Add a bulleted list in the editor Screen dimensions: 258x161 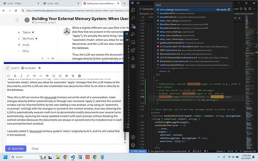click(x=53, y=76)
